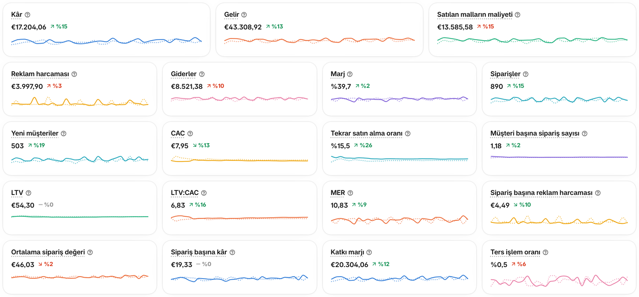Click the help icon beside Siparişler
The width and height of the screenshot is (639, 297).
pos(526,74)
